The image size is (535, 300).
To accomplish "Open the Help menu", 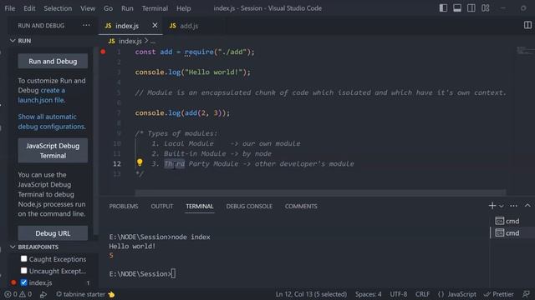I will coord(184,8).
